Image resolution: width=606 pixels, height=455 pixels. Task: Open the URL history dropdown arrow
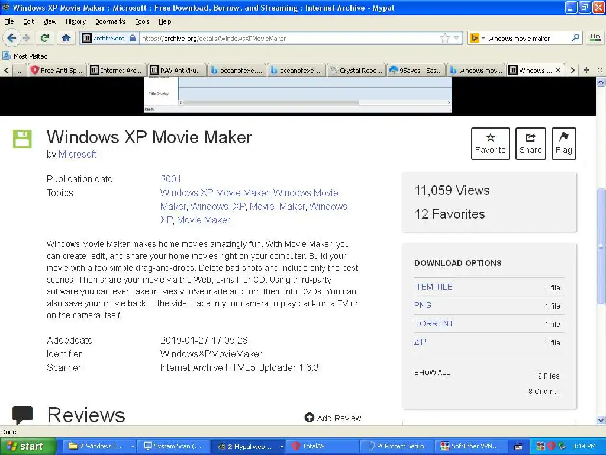tap(456, 38)
